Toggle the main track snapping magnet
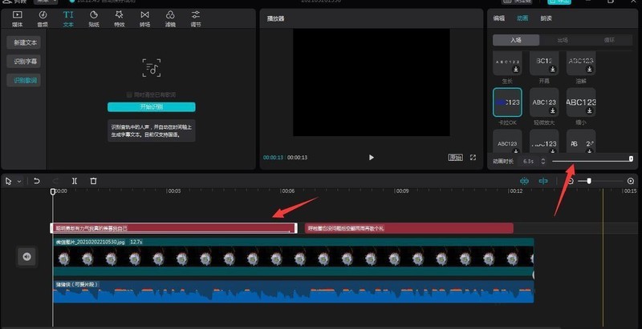The width and height of the screenshot is (642, 329). click(524, 181)
